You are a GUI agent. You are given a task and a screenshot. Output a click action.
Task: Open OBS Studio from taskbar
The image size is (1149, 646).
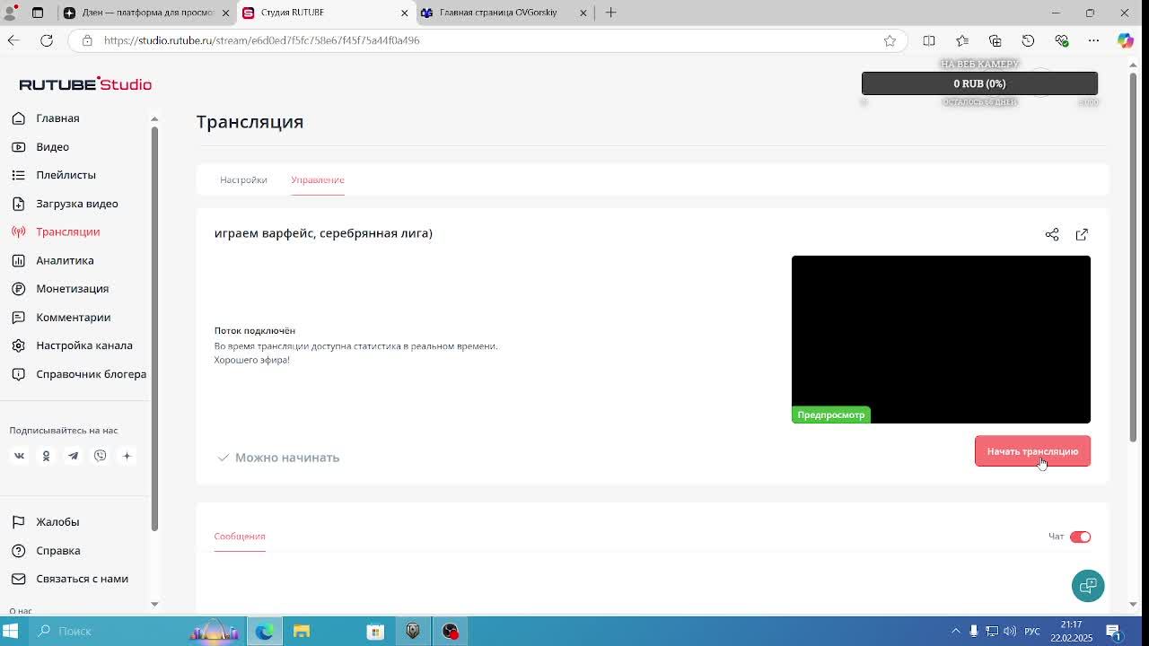pos(450,631)
